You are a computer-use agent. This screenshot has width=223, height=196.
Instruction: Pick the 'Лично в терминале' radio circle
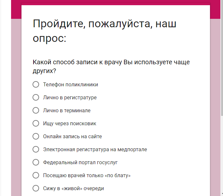(36, 110)
